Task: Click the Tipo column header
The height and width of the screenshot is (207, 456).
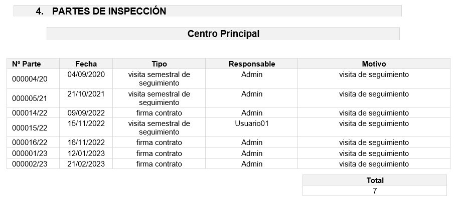Action: pyautogui.click(x=159, y=64)
